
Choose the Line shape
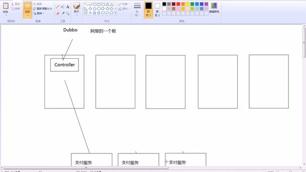point(86,4)
